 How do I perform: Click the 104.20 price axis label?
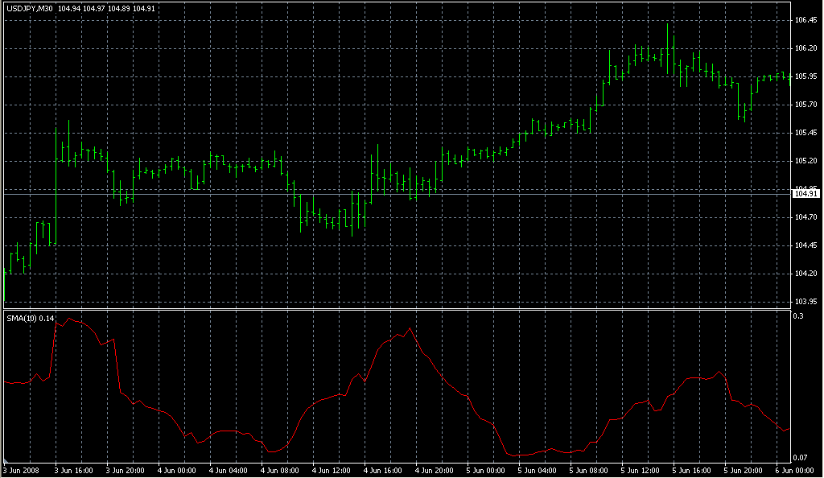click(x=805, y=274)
